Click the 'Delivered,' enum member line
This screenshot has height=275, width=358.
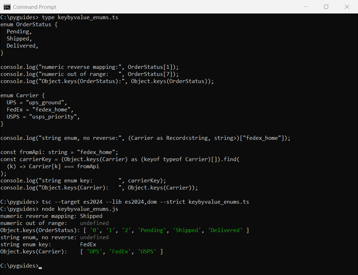pyautogui.click(x=22, y=46)
